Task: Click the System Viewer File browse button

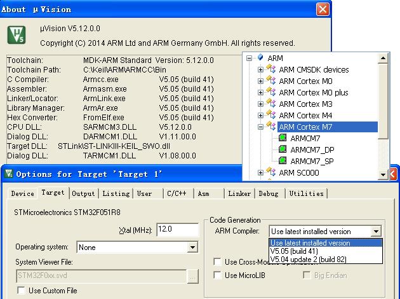Action: pyautogui.click(x=192, y=276)
